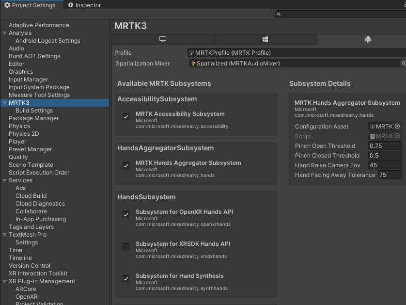The width and height of the screenshot is (406, 305).
Task: Open Cloud Build settings
Action: point(31,196)
